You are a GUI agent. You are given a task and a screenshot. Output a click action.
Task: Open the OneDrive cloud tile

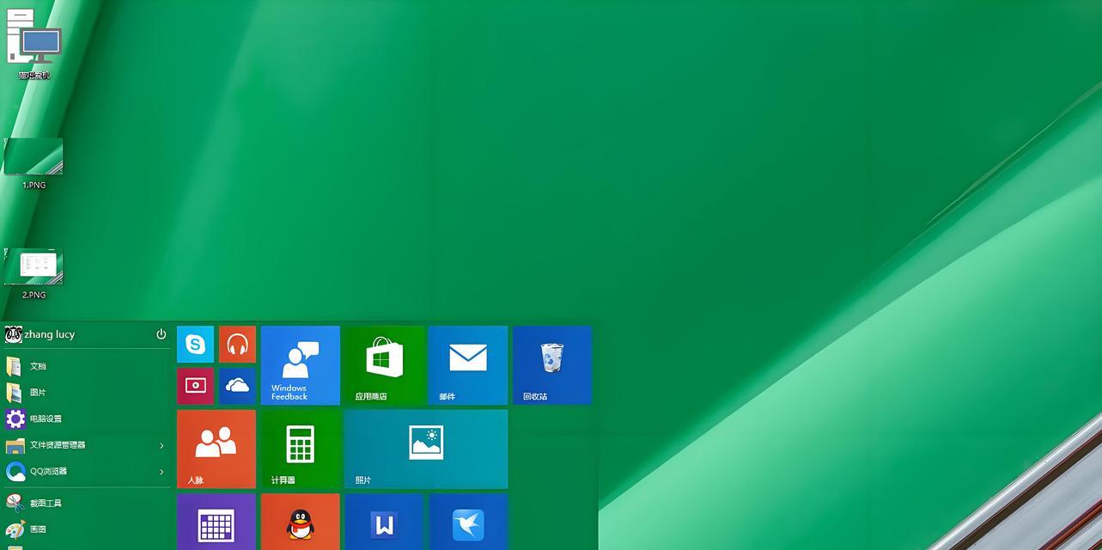237,386
